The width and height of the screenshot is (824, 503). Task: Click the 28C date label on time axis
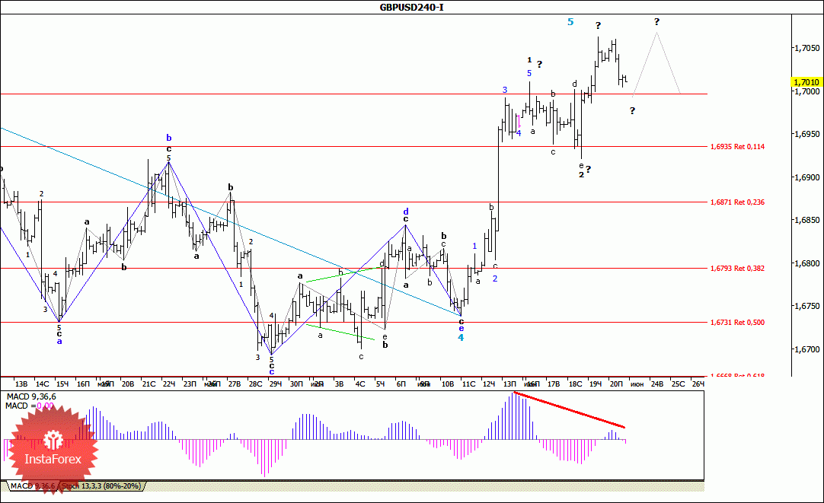click(x=255, y=384)
